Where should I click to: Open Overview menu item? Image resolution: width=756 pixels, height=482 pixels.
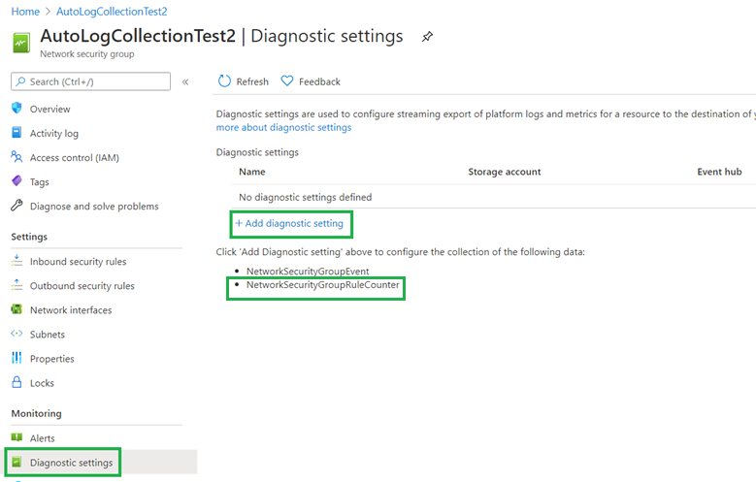tap(49, 109)
